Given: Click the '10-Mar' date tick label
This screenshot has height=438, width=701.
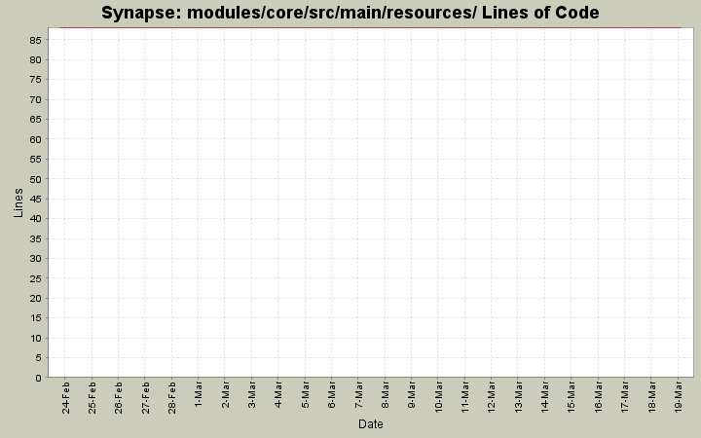Looking at the screenshot, I should [x=438, y=397].
